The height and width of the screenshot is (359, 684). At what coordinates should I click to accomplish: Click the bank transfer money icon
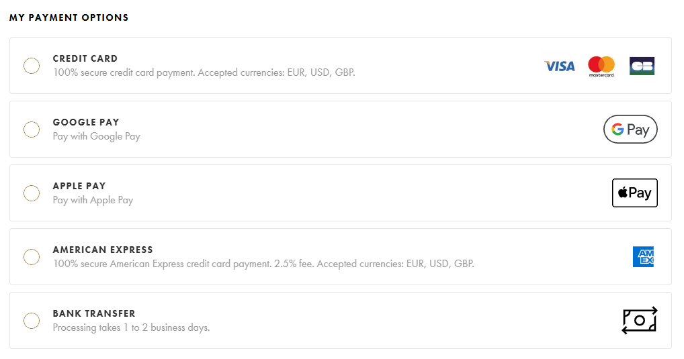pyautogui.click(x=640, y=321)
